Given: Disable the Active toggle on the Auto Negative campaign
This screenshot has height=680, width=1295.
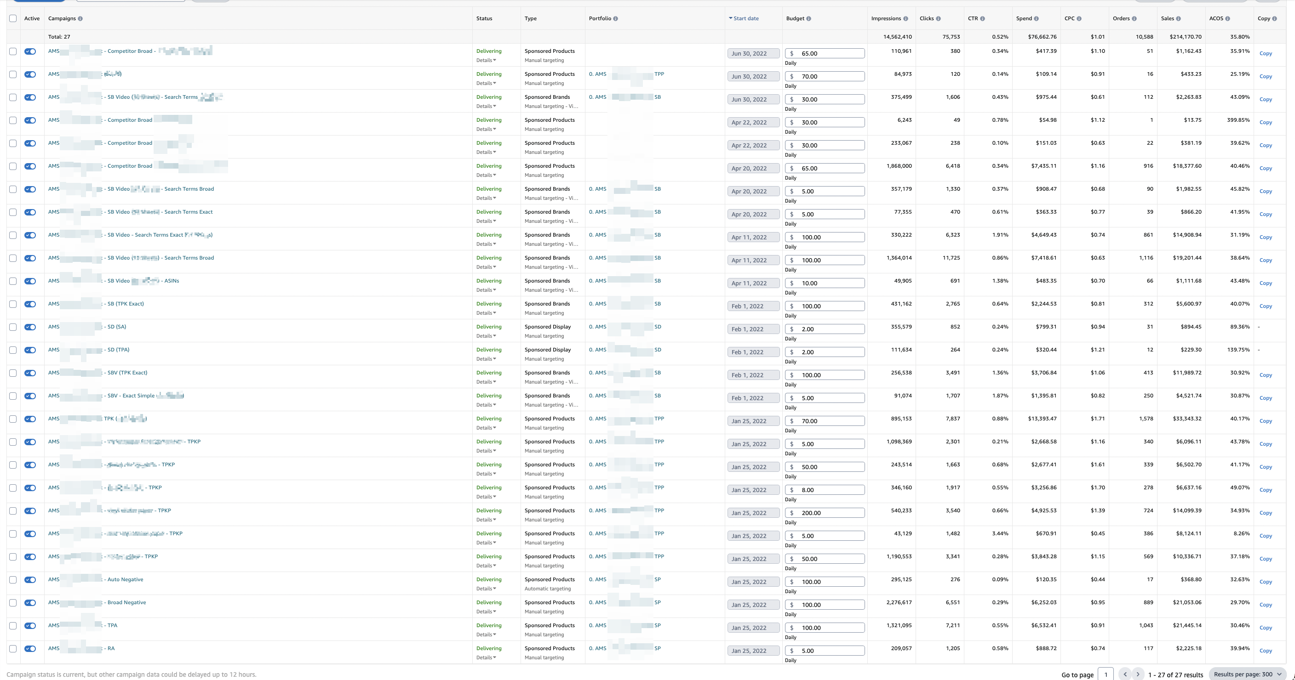Looking at the screenshot, I should [x=30, y=579].
